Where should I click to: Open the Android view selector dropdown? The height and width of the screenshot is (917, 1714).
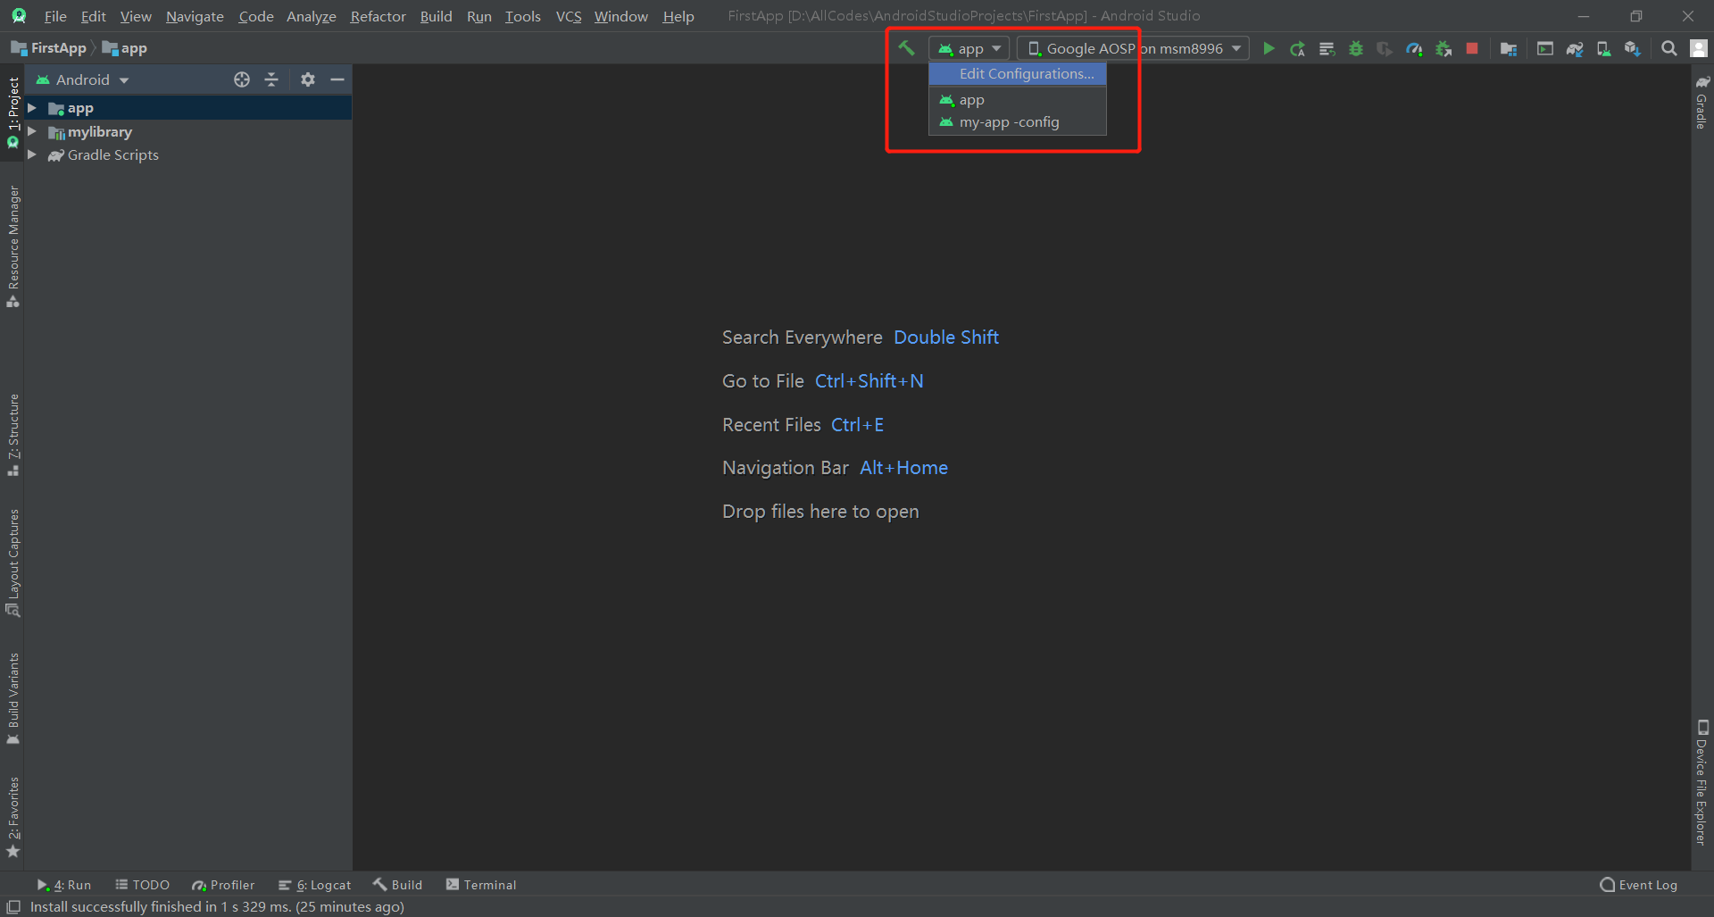coord(83,79)
